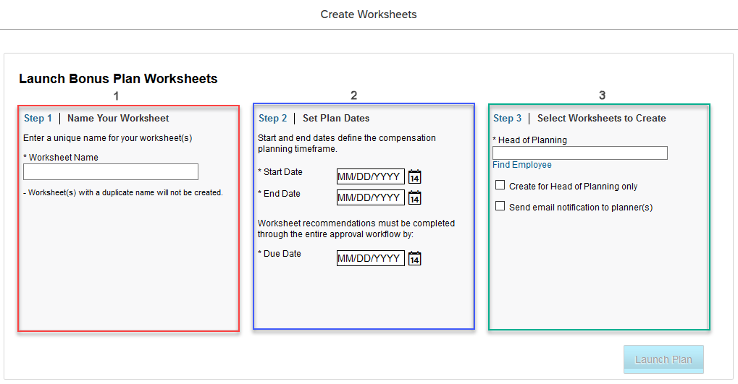
Task: Click the Set Plan Dates heading
Action: pos(336,119)
